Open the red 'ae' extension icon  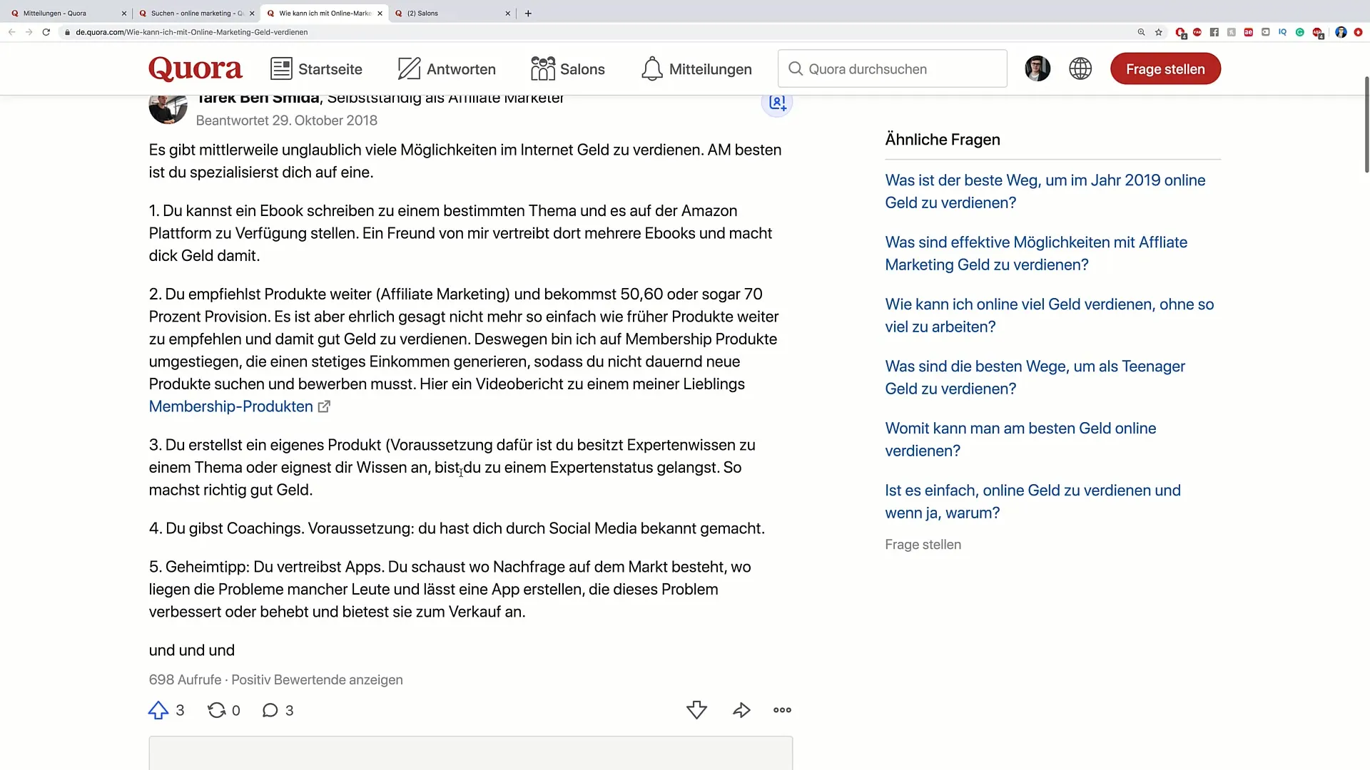coord(1249,32)
